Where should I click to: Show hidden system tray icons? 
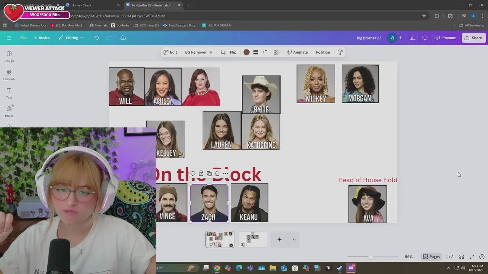448,268
